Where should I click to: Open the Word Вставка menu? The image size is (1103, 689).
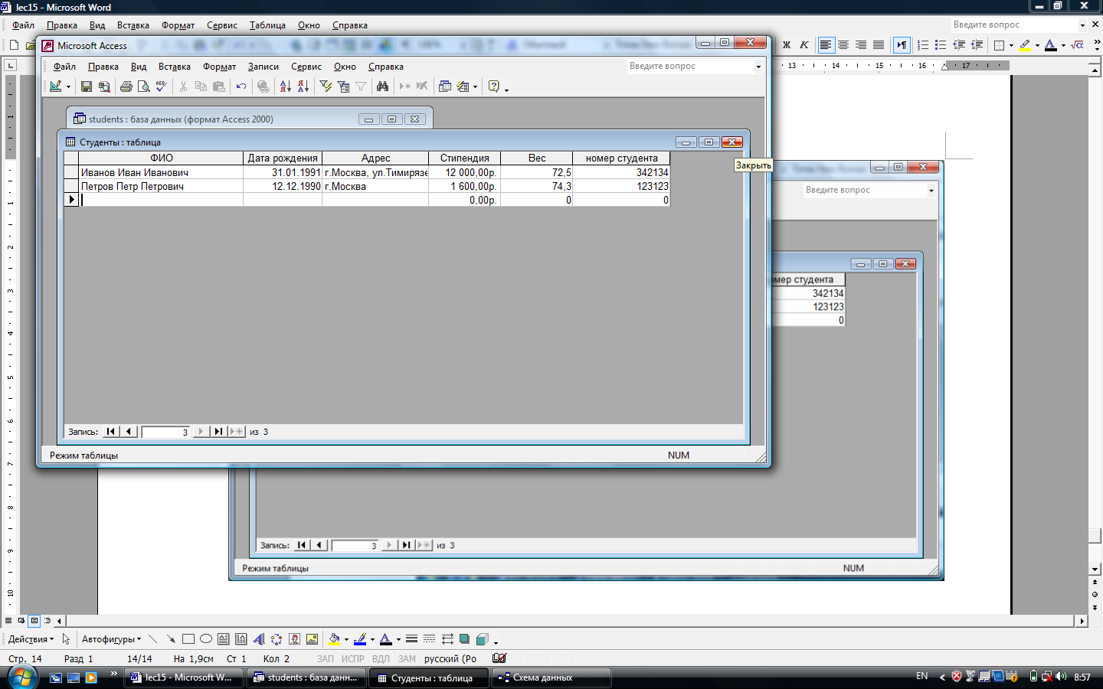tap(133, 25)
